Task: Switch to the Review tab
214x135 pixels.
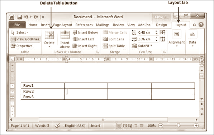Action: pyautogui.click(x=118, y=25)
